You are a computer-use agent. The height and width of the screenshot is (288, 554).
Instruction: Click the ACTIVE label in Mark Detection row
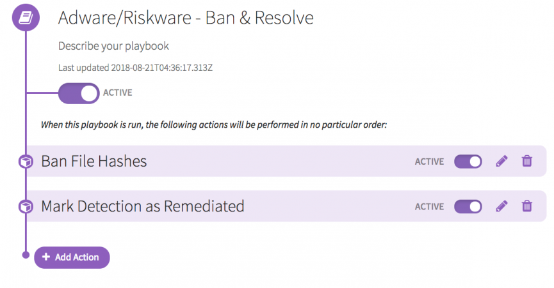coord(429,206)
